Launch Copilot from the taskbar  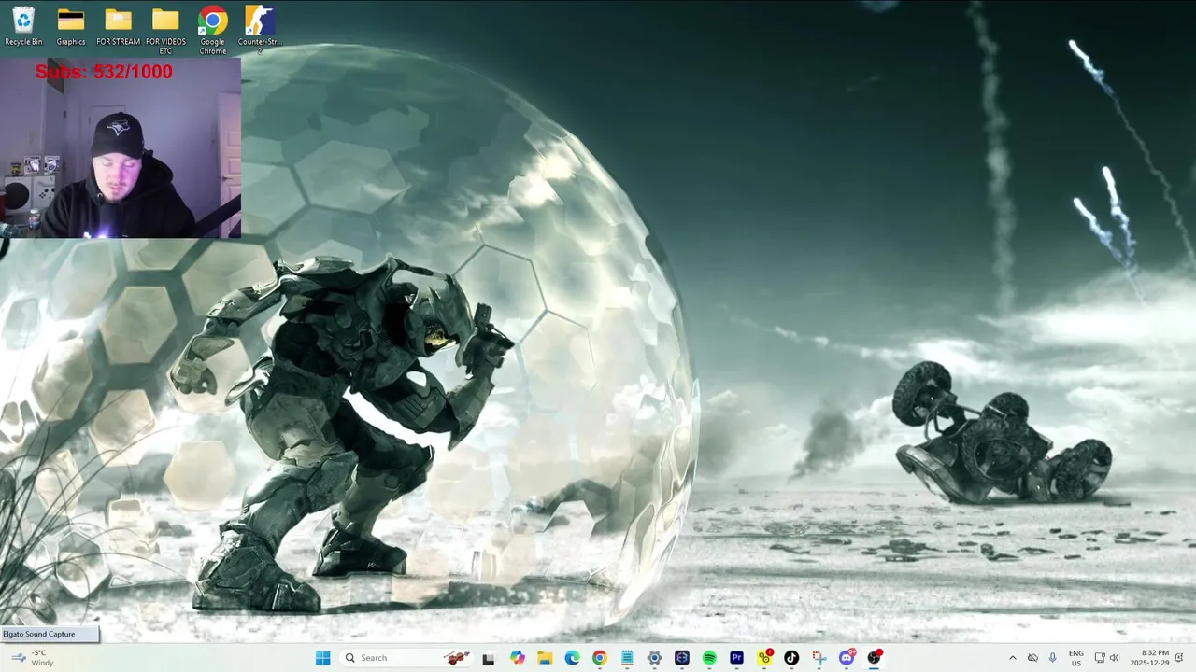517,658
